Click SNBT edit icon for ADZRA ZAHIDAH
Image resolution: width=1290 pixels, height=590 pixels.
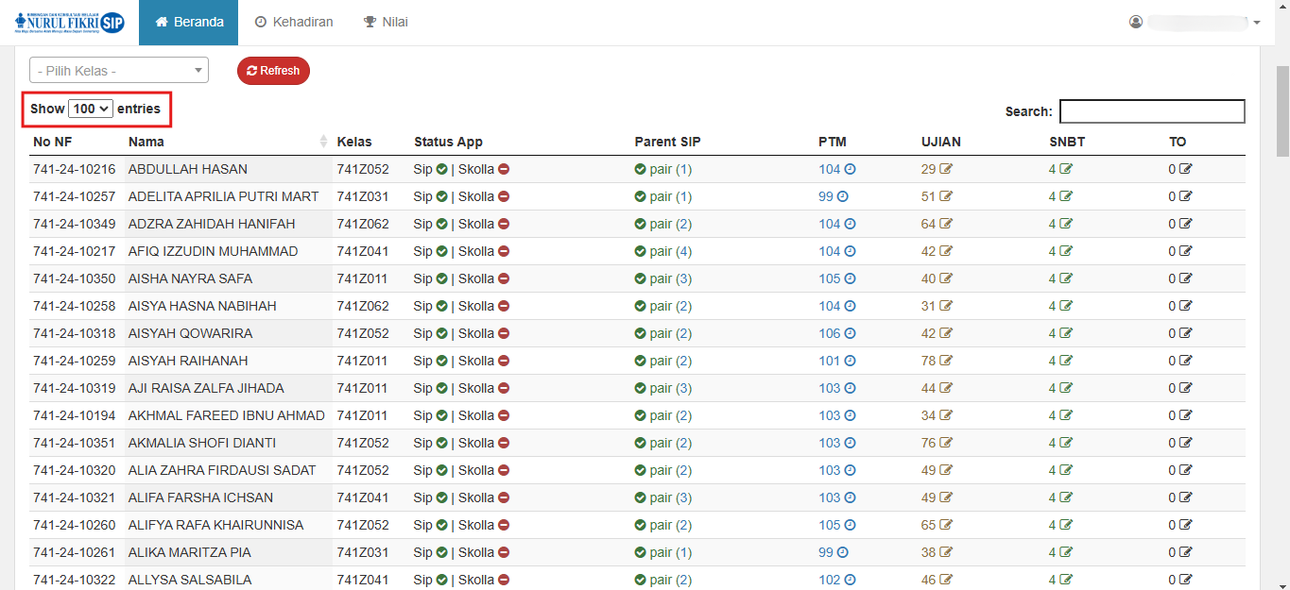pos(1066,225)
